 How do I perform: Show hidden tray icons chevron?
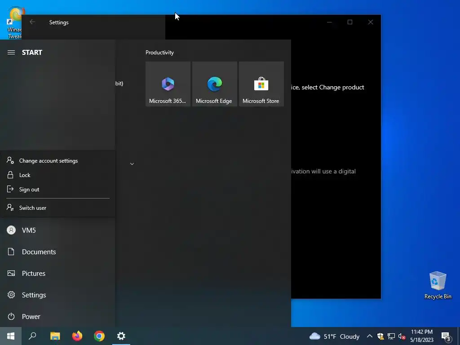[x=370, y=336]
